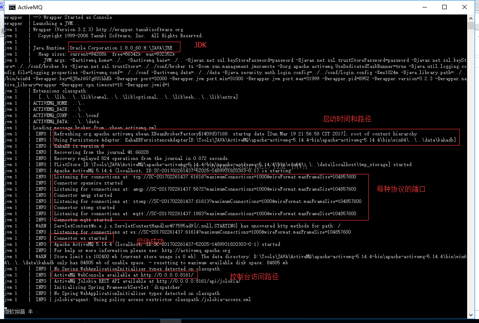Viewport: 479px width, 323px height.
Task: Click the 'Heap sizes' line
Action: 106,54
